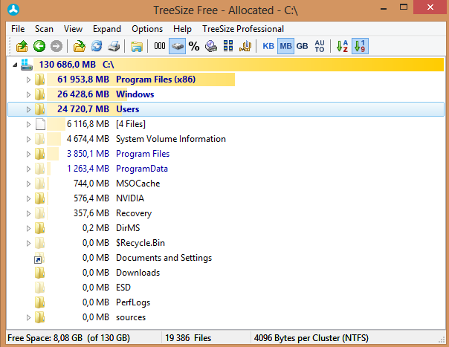The width and height of the screenshot is (449, 347).
Task: Expand the [4 Files] entry
Action: tap(28, 124)
